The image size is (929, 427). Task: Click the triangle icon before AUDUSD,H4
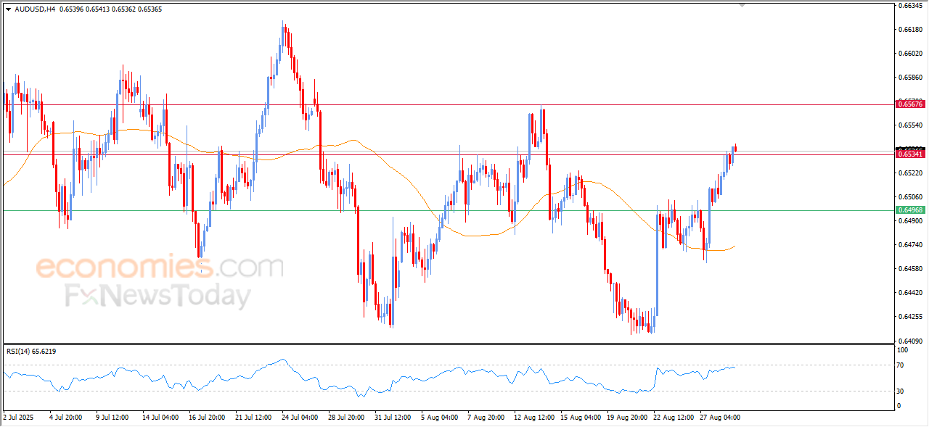8,9
